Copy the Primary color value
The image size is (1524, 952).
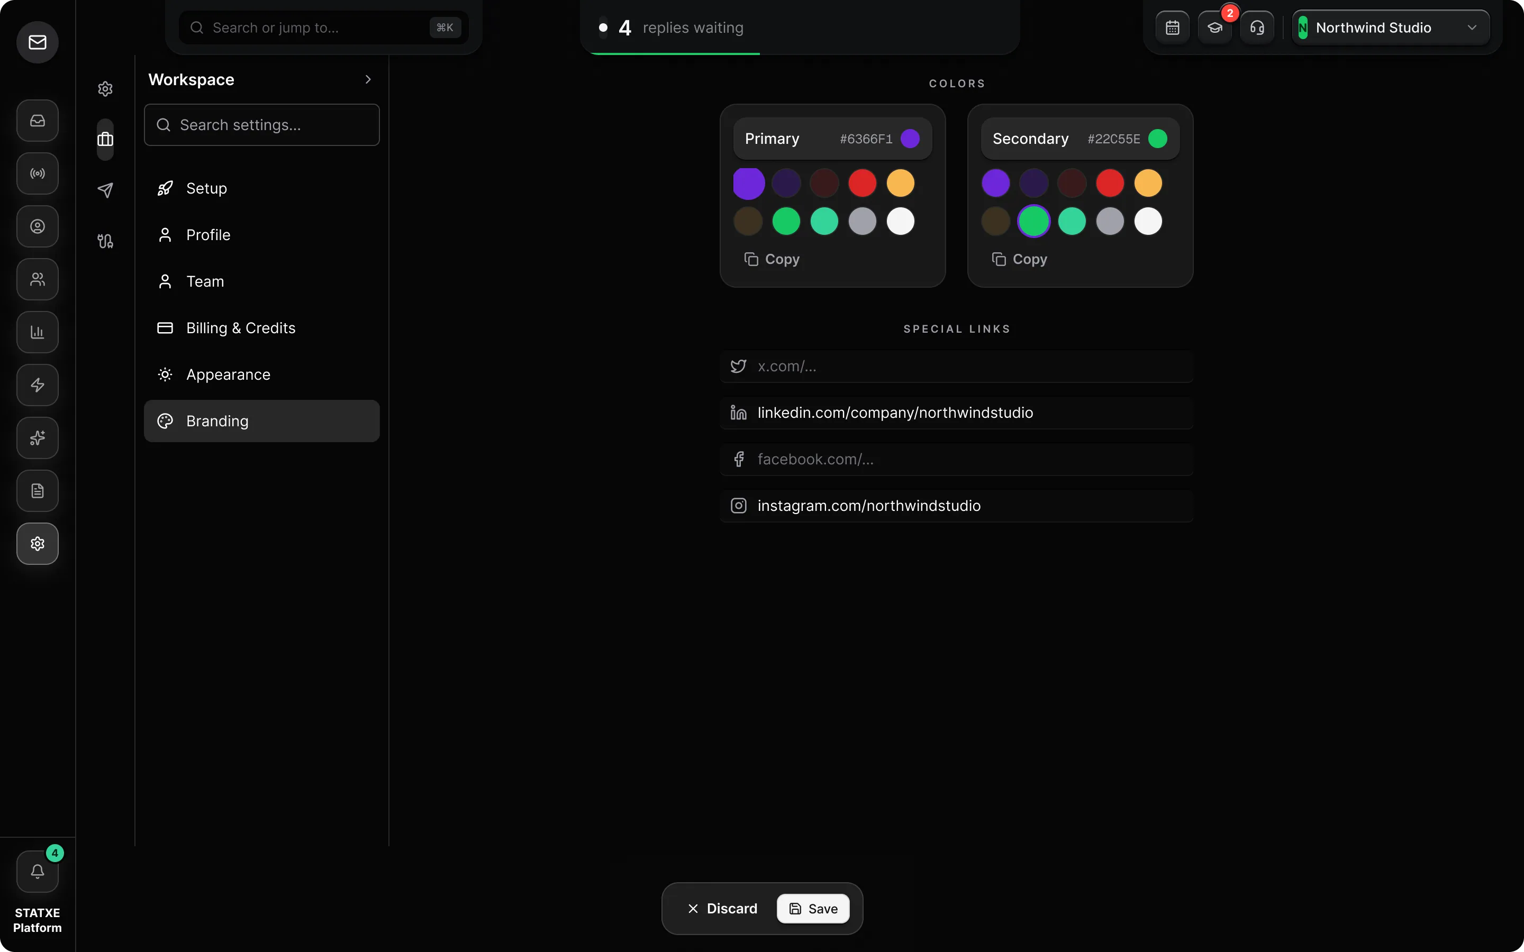772,259
